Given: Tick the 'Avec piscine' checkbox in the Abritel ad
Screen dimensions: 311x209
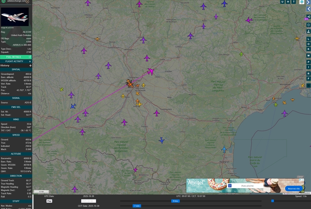Looking at the screenshot, I should pos(230,186).
